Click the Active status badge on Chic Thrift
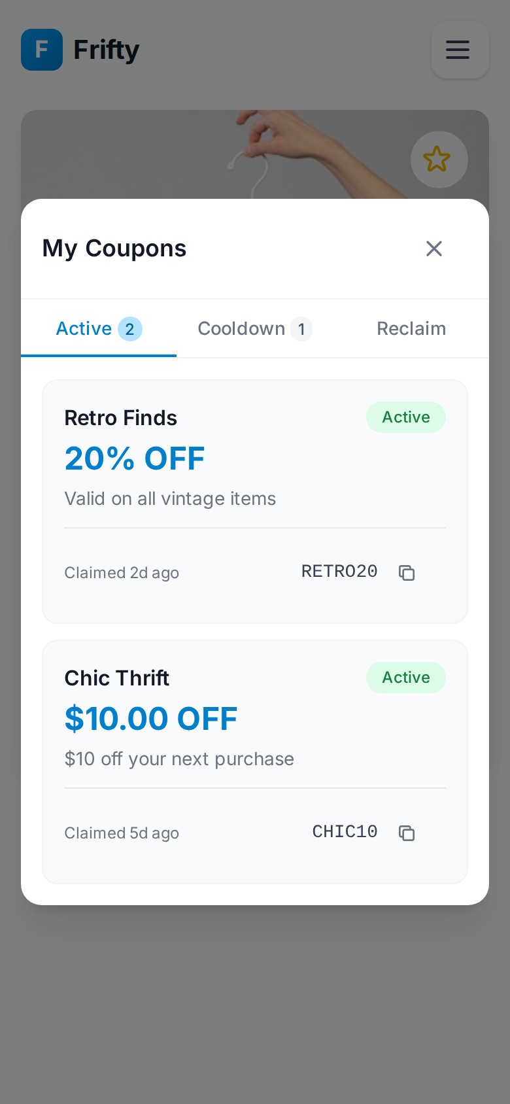Screen dimensions: 510x1104 click(x=406, y=678)
